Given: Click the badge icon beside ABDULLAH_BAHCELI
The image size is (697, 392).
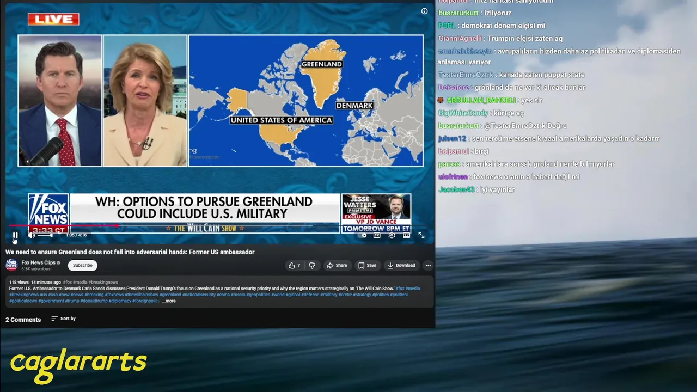Looking at the screenshot, I should click(x=441, y=100).
